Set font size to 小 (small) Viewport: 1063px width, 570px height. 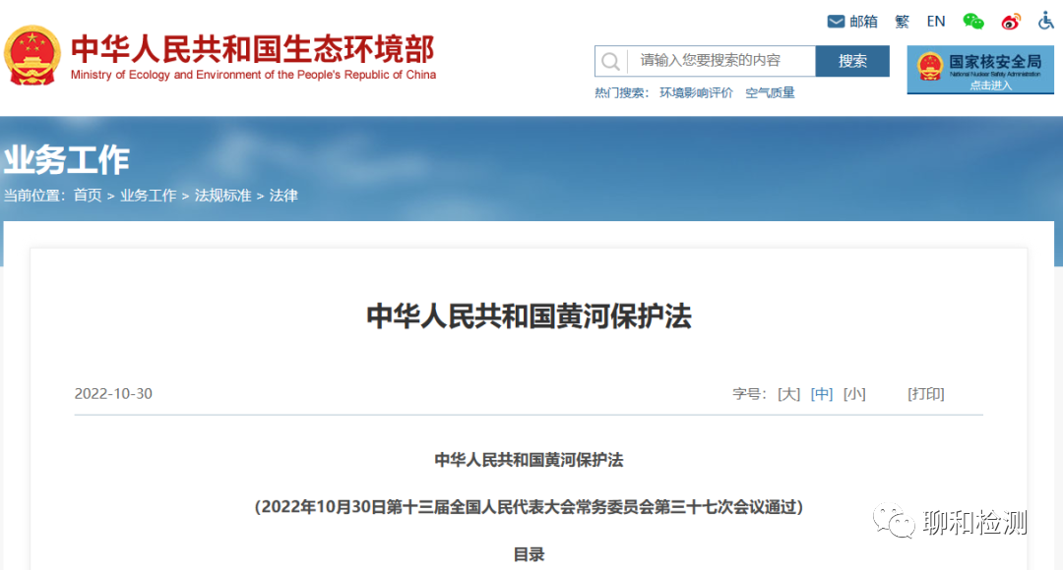854,394
